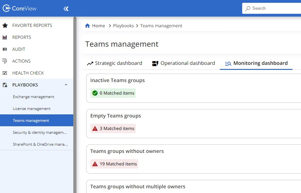Open 19 Matched items badge
This screenshot has width=301, height=193.
pyautogui.click(x=114, y=164)
